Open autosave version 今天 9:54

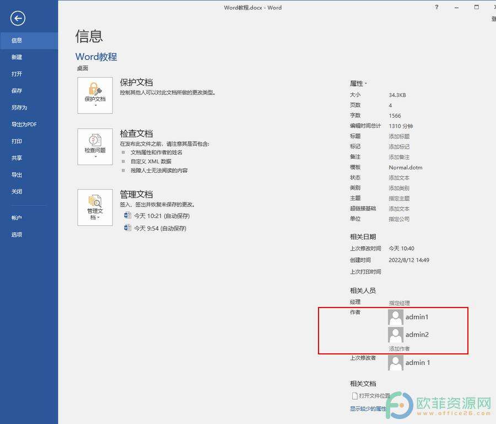point(155,228)
